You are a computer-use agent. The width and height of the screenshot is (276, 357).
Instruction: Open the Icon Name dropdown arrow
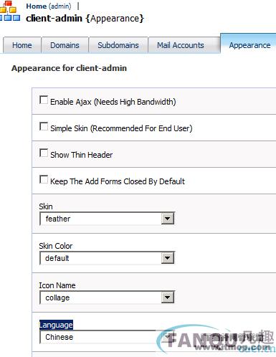[167, 297]
